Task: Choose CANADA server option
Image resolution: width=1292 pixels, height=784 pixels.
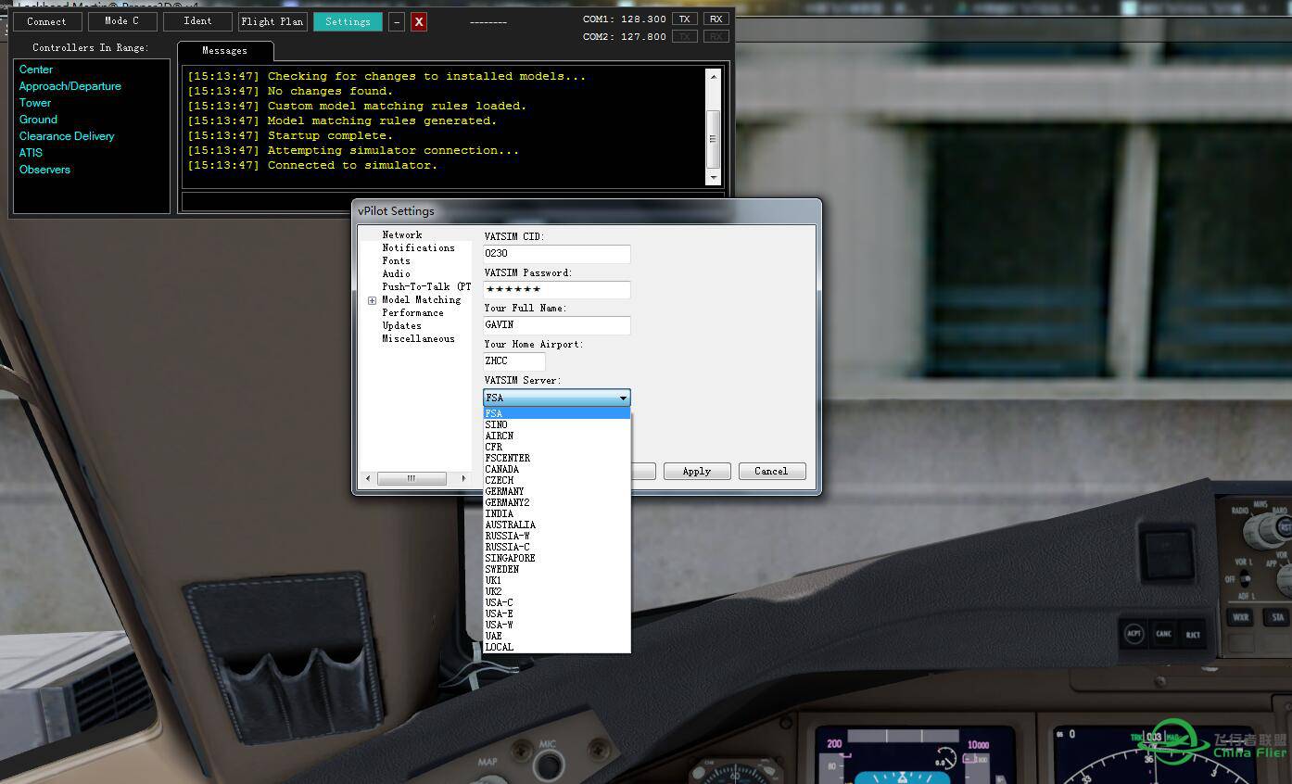Action: tap(556, 469)
